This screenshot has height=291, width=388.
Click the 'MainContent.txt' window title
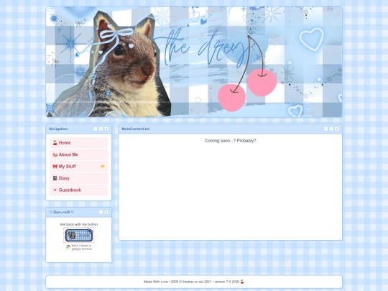click(136, 129)
